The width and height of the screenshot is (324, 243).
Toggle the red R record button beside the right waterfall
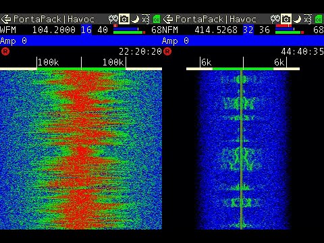coord(167,51)
